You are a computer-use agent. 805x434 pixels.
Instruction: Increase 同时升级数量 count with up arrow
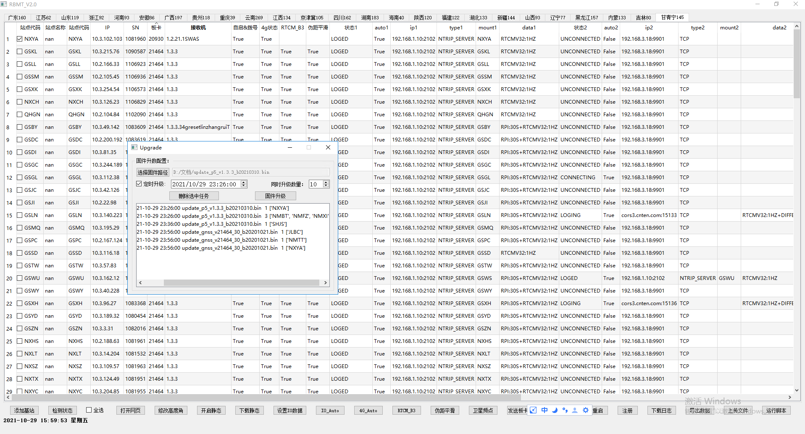pos(326,182)
